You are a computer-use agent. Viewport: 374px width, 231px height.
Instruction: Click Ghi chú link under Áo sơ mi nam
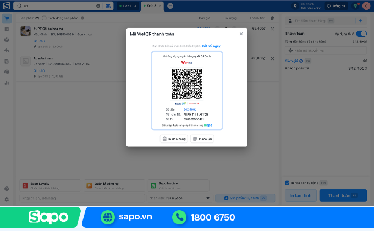[39, 70]
